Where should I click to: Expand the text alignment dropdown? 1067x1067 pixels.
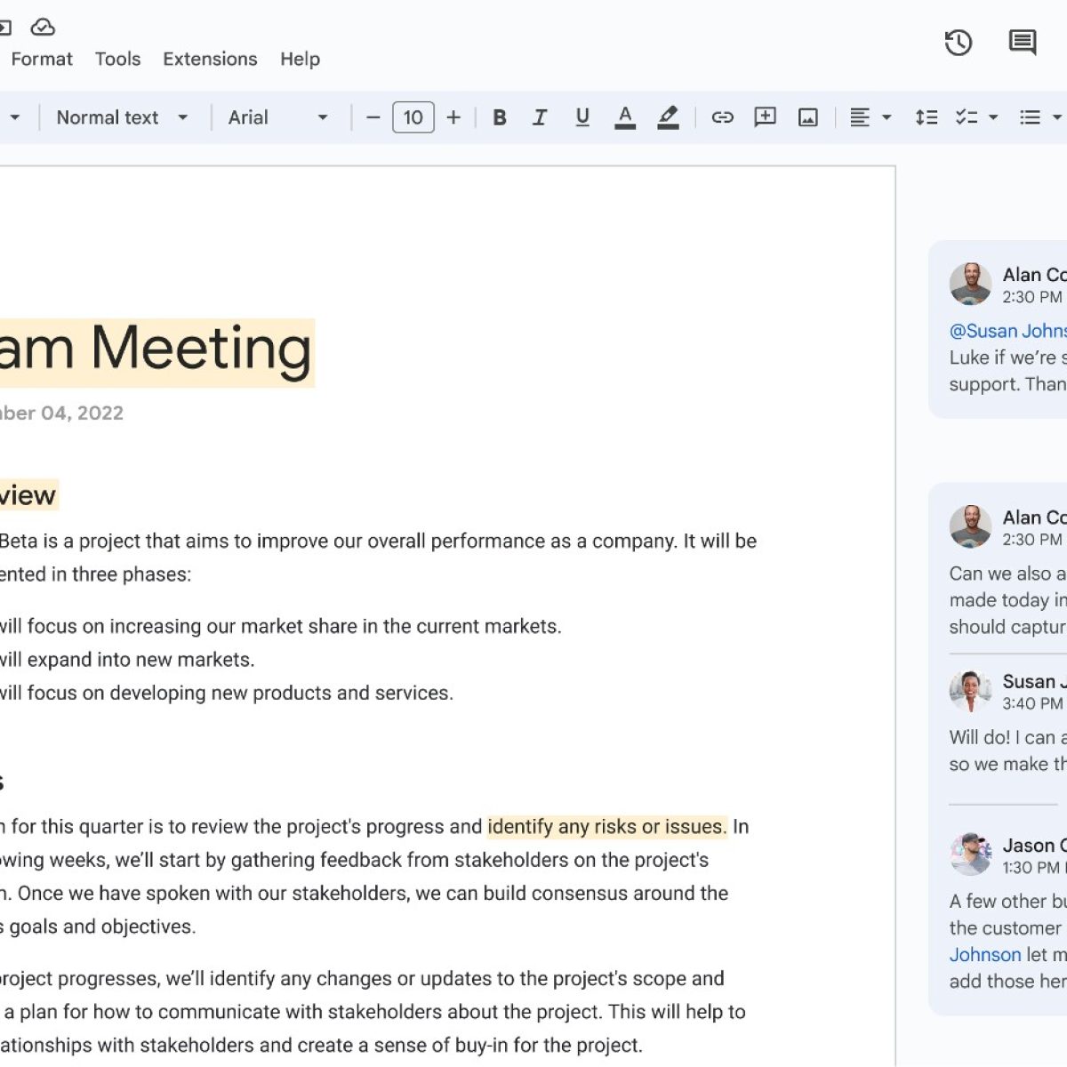(x=870, y=117)
